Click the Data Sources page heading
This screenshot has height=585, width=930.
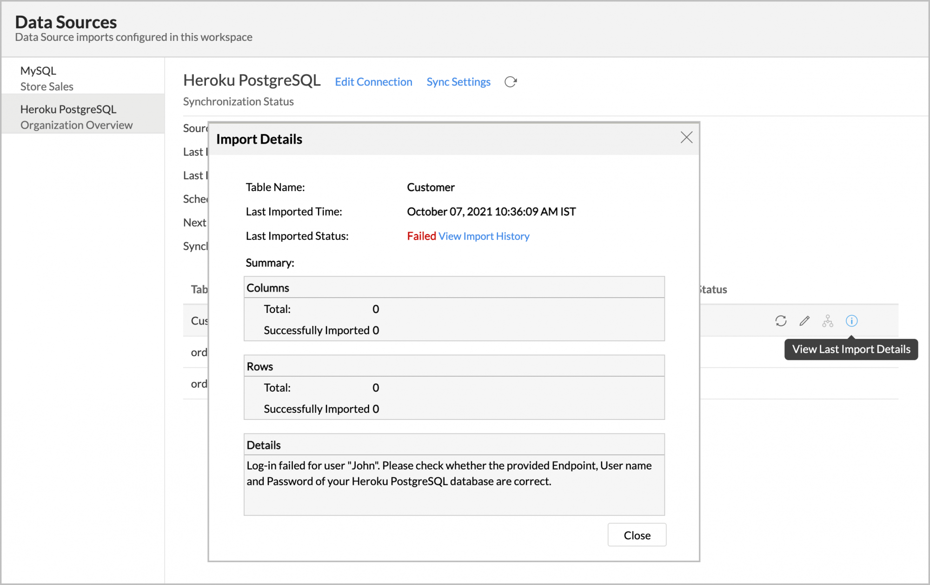[66, 22]
